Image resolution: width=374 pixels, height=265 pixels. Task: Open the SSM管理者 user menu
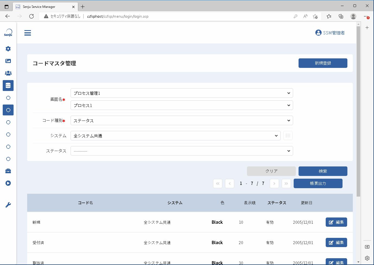330,33
